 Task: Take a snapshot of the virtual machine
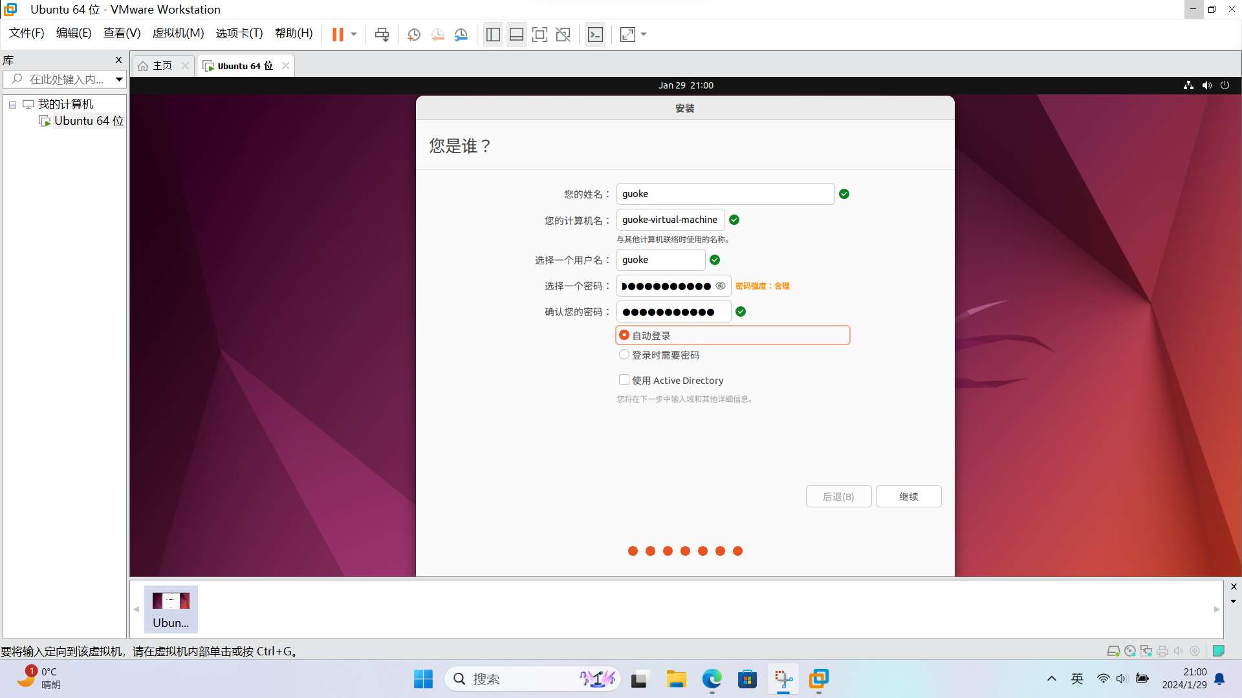click(x=414, y=34)
